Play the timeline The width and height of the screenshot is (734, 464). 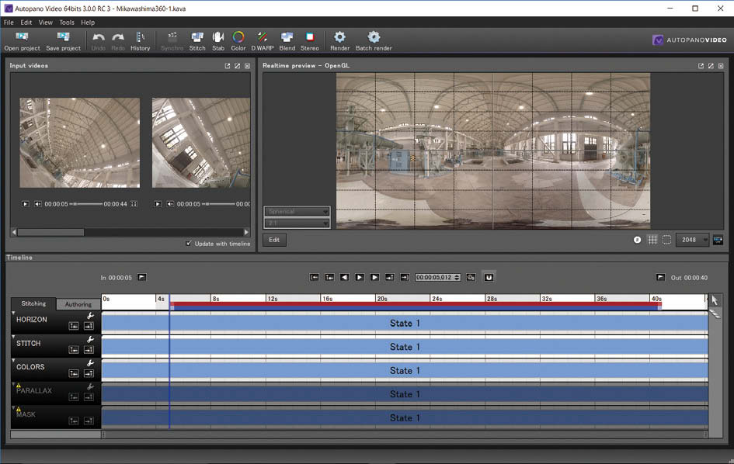coord(360,277)
